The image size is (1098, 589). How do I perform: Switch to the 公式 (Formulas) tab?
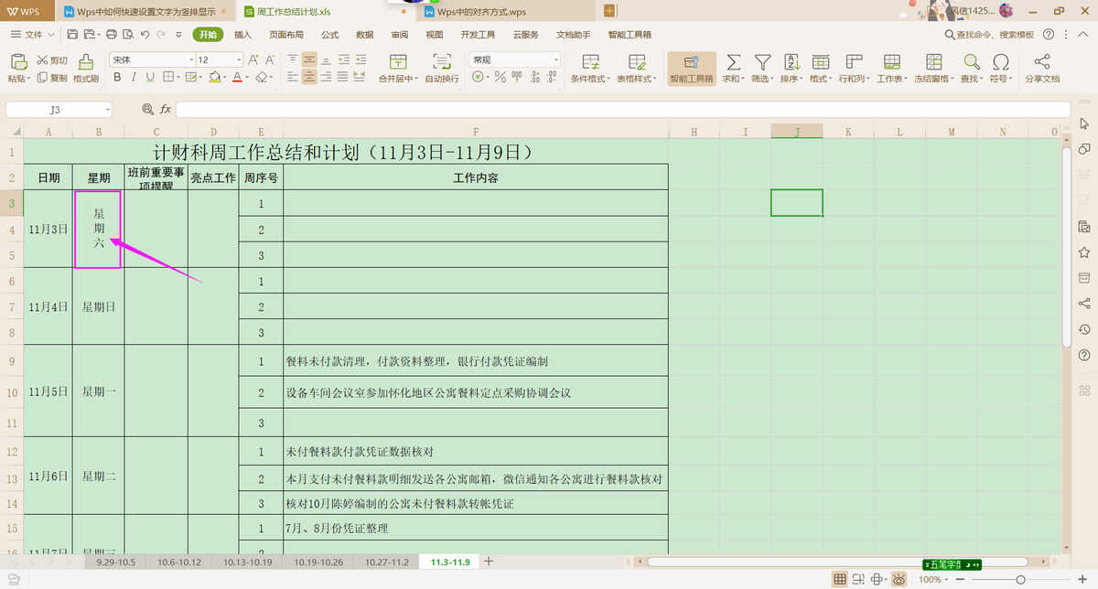pyautogui.click(x=329, y=35)
